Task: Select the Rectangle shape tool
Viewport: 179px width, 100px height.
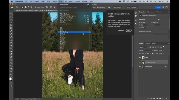Action: (x=11, y=66)
